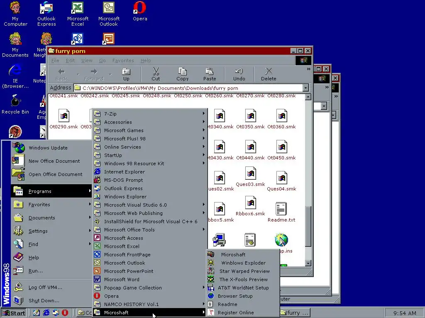The image size is (425, 318).
Task: Select Run... in the Start menu
Action: tap(51, 271)
